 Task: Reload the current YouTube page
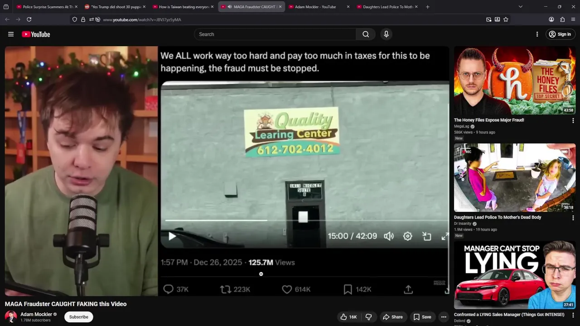tap(29, 19)
